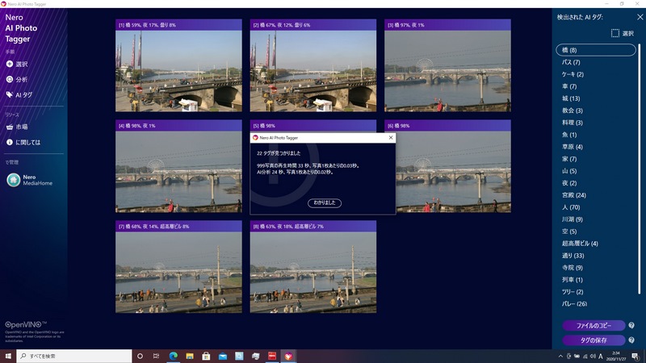Image resolution: width=646 pixels, height=363 pixels.
Task: Select the 人 (70) tag
Action: 571,207
